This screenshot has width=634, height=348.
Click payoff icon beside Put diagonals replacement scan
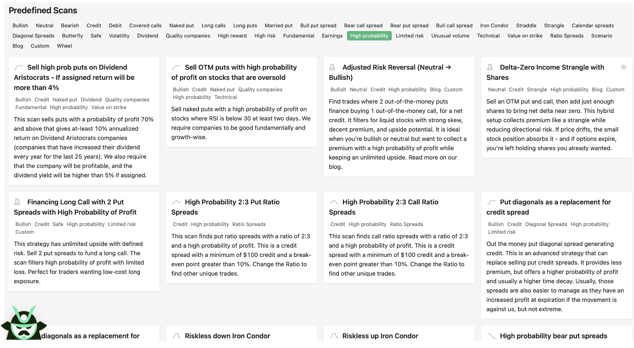pos(491,202)
